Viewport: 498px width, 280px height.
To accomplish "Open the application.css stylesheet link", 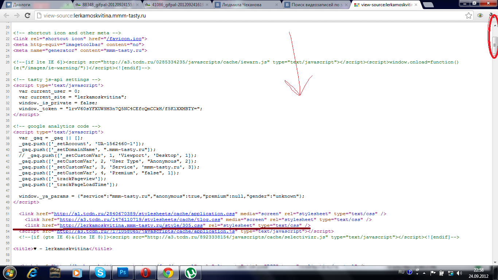I will [144, 214].
